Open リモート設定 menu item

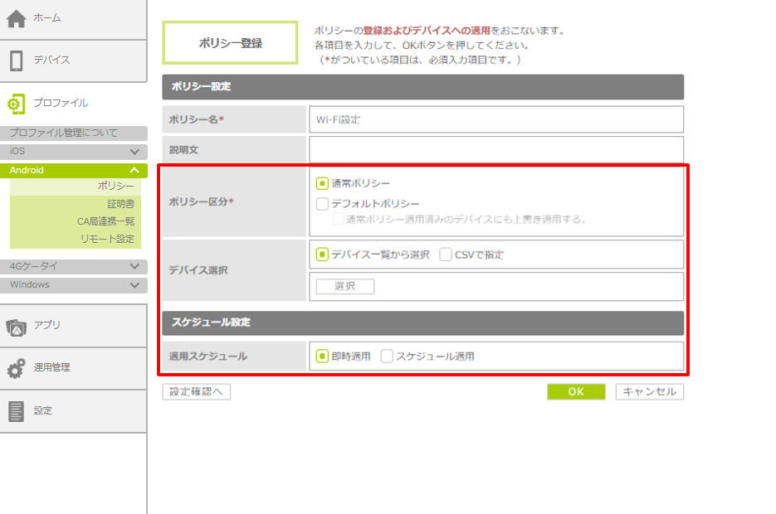114,239
